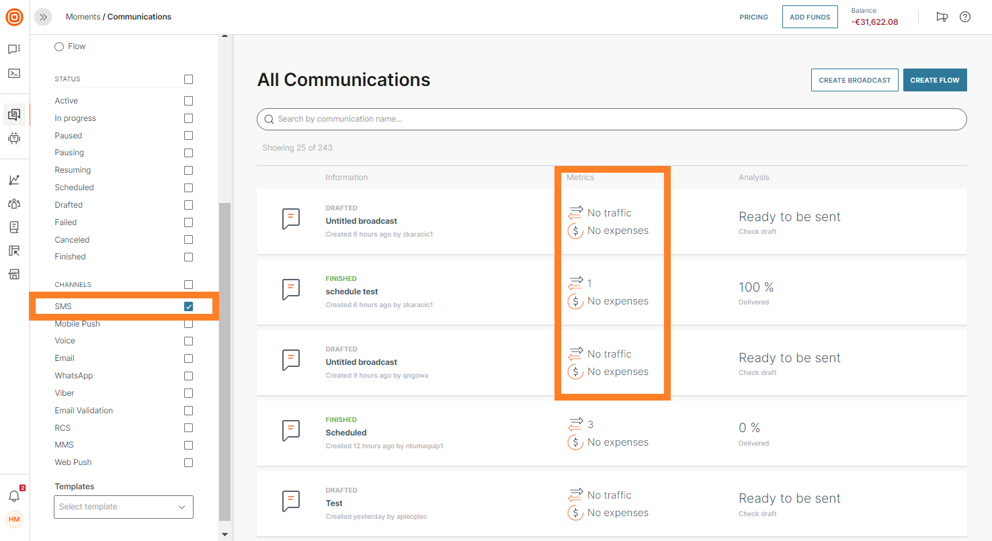This screenshot has width=992, height=541.
Task: Uncheck the SMS channel checkbox
Action: [188, 306]
